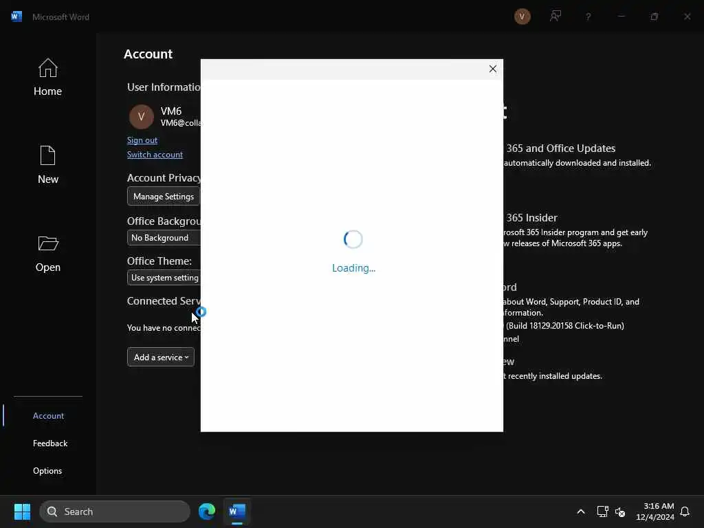Click the Word logo in the title bar

(x=16, y=16)
